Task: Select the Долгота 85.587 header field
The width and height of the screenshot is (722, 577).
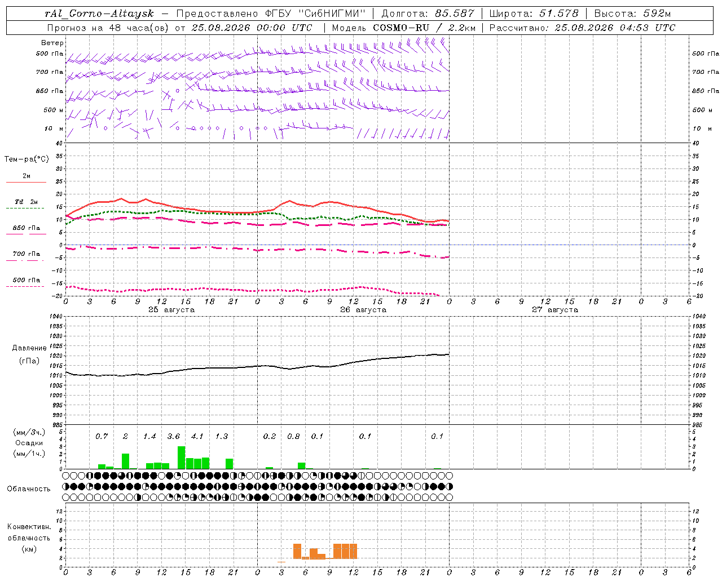Action: pyautogui.click(x=428, y=14)
